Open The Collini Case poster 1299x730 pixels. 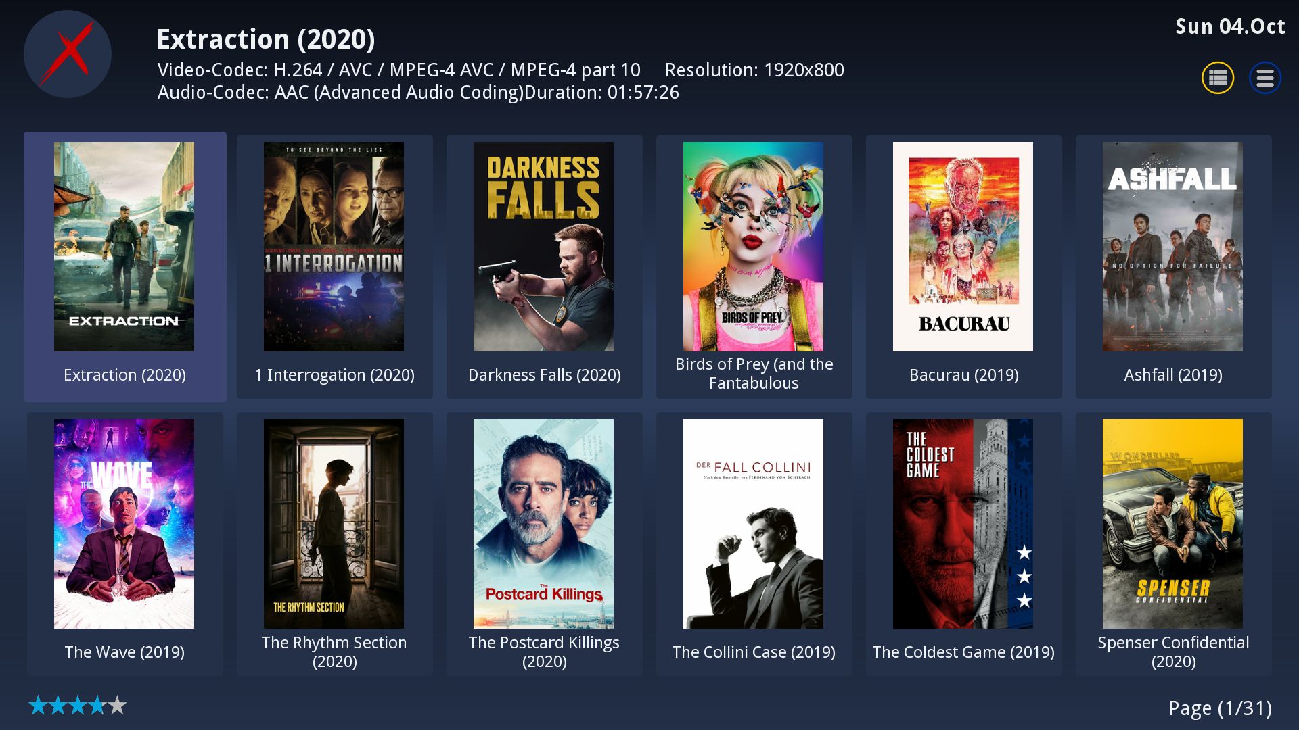pyautogui.click(x=753, y=524)
